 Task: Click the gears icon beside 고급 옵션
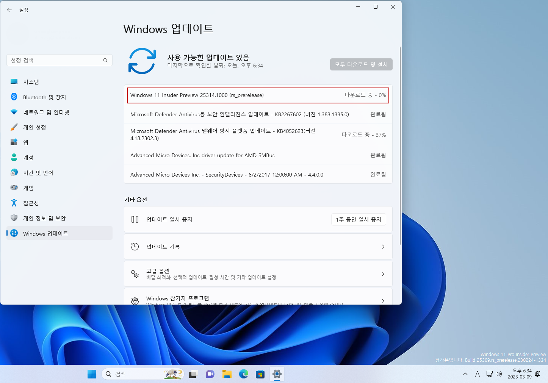click(135, 274)
